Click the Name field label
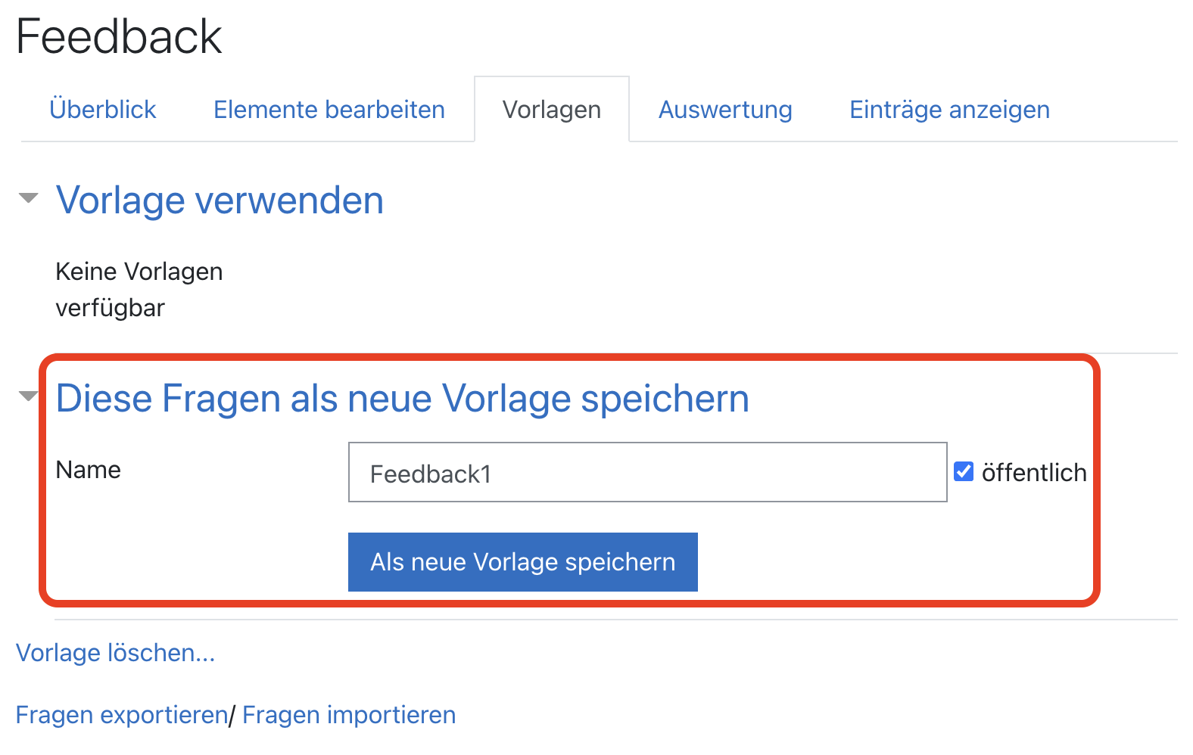 89,470
